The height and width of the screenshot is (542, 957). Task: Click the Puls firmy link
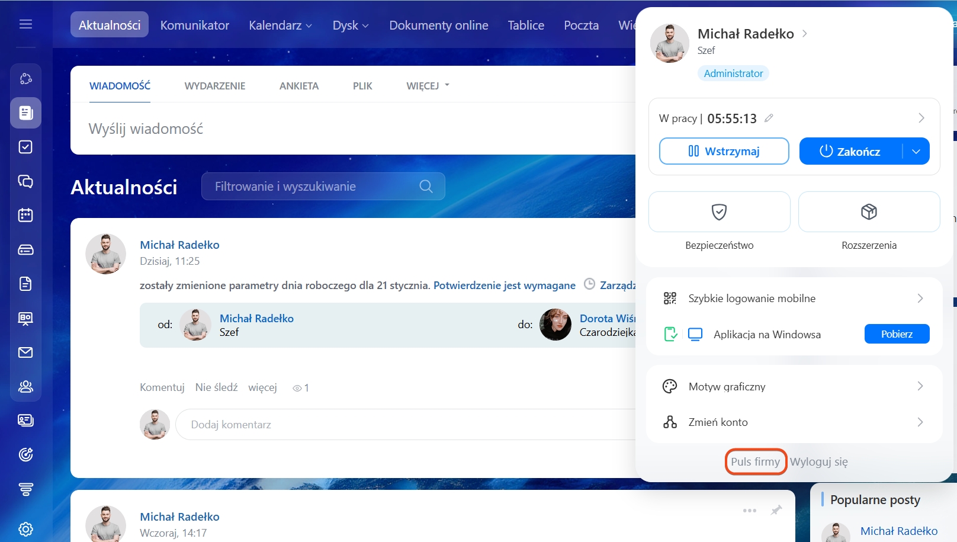[755, 461]
